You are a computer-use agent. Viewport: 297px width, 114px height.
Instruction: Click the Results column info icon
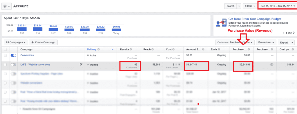pyautogui.click(x=131, y=49)
